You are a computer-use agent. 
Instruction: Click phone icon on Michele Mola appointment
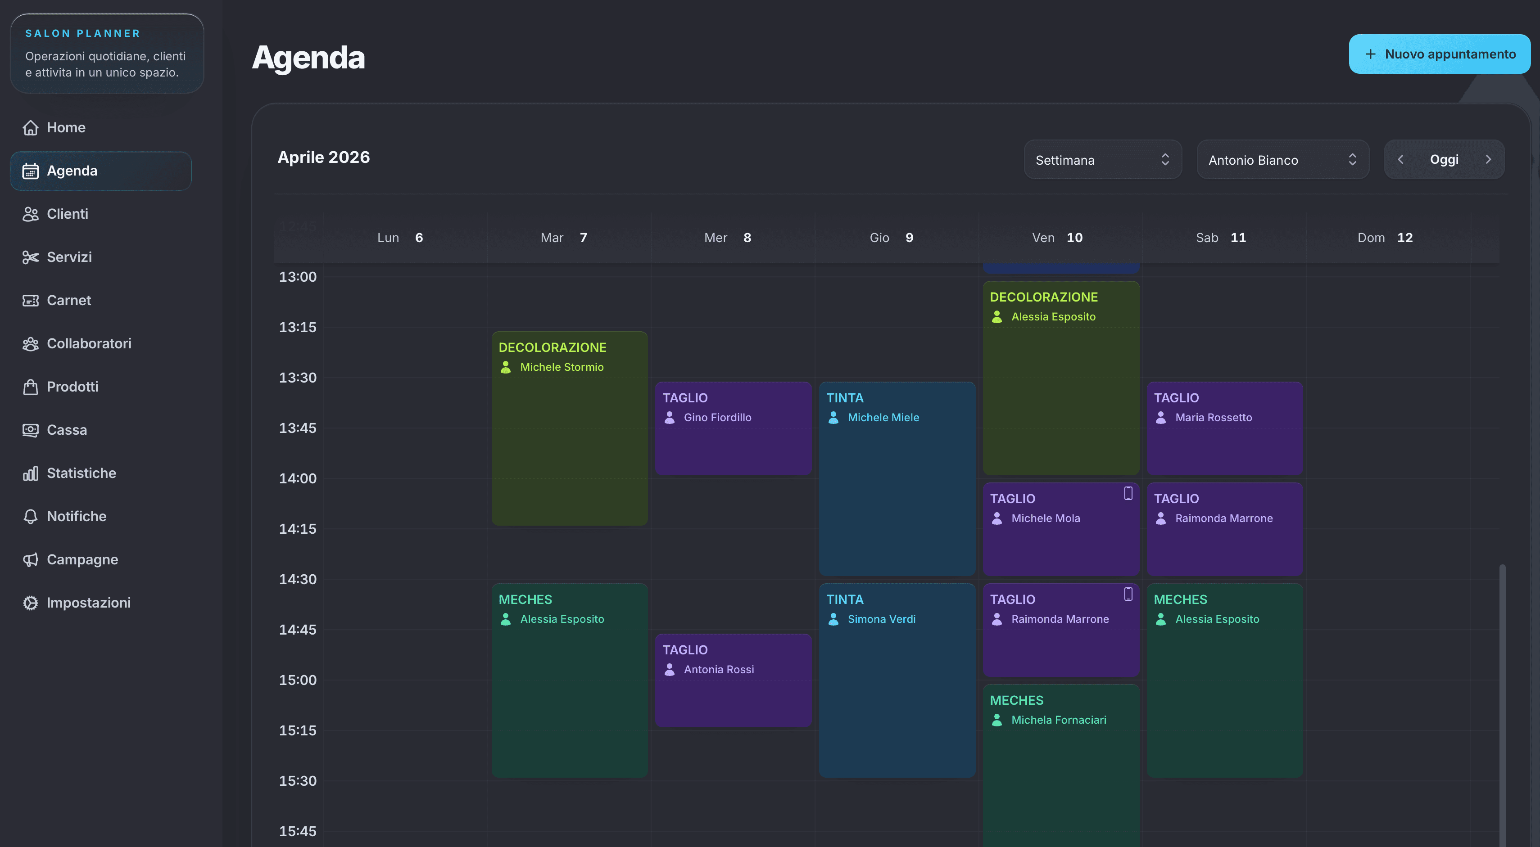(x=1128, y=493)
